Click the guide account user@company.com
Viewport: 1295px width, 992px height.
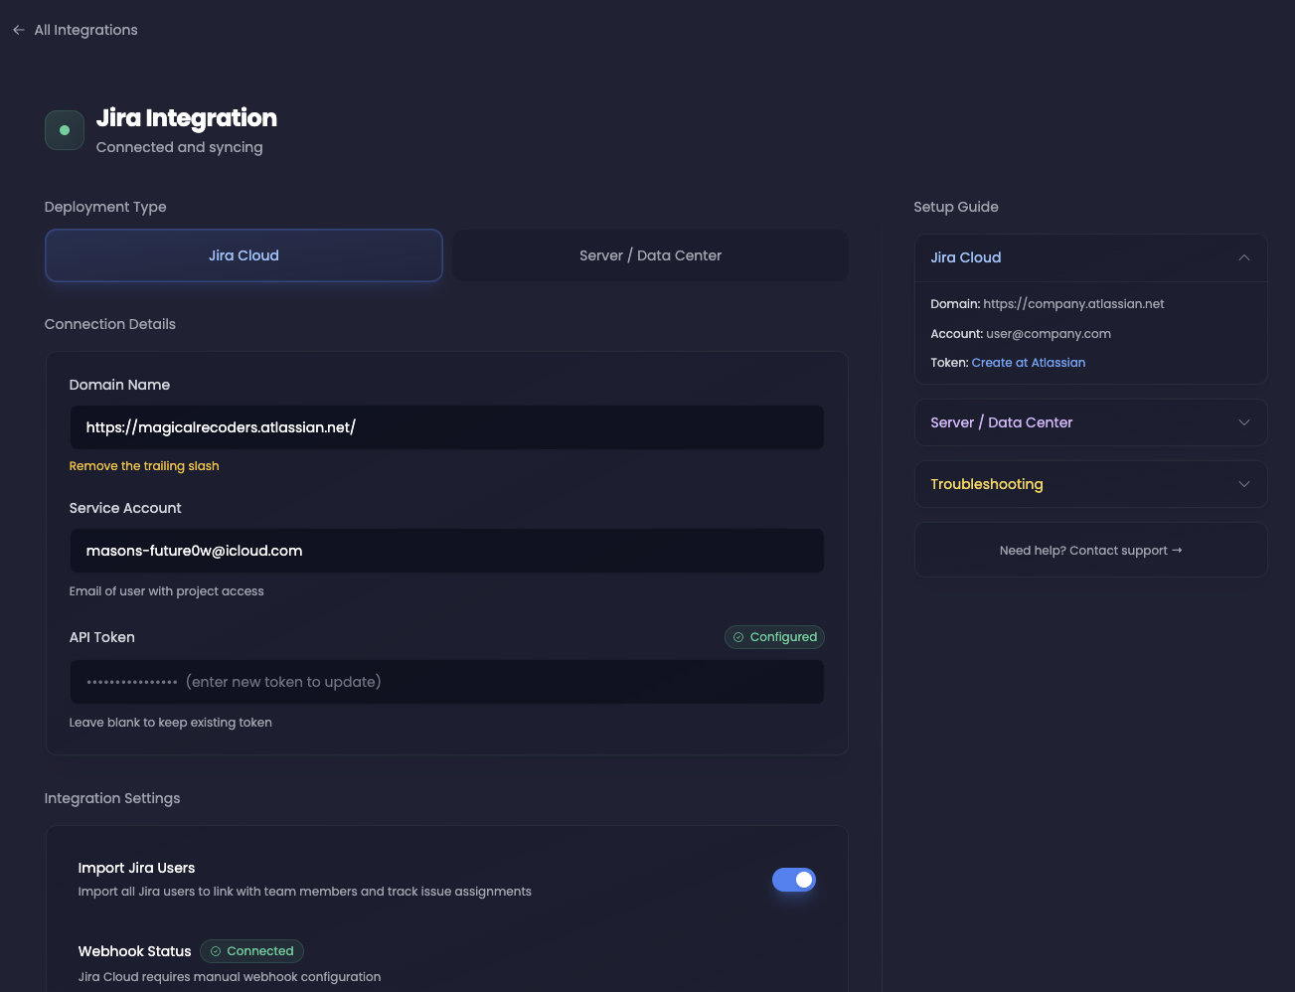(x=1049, y=334)
